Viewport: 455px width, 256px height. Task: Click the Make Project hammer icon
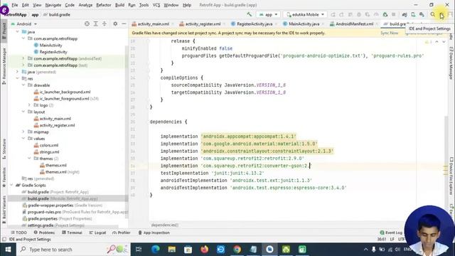(x=250, y=14)
